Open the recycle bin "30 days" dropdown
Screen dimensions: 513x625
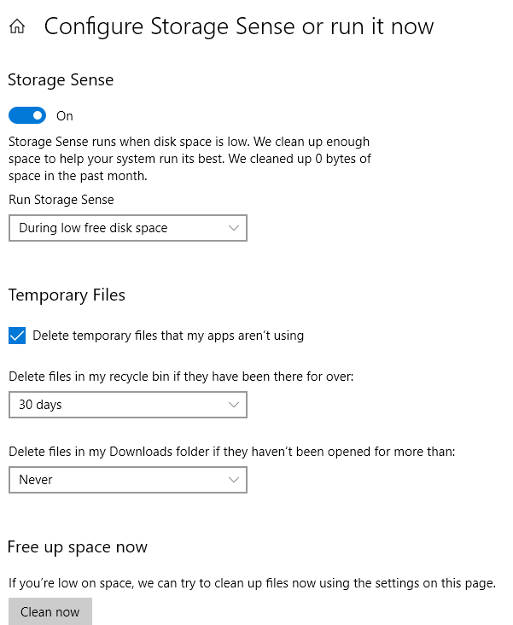pyautogui.click(x=127, y=405)
